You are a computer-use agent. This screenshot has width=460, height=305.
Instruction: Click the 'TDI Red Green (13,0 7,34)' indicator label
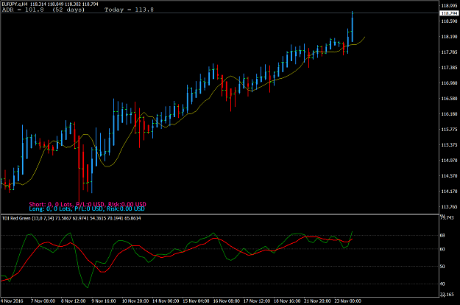click(x=28, y=218)
